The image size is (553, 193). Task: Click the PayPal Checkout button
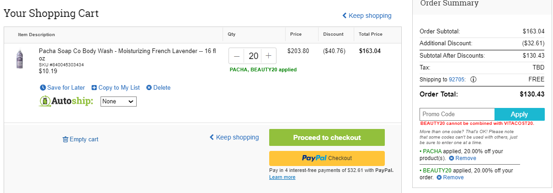327,158
